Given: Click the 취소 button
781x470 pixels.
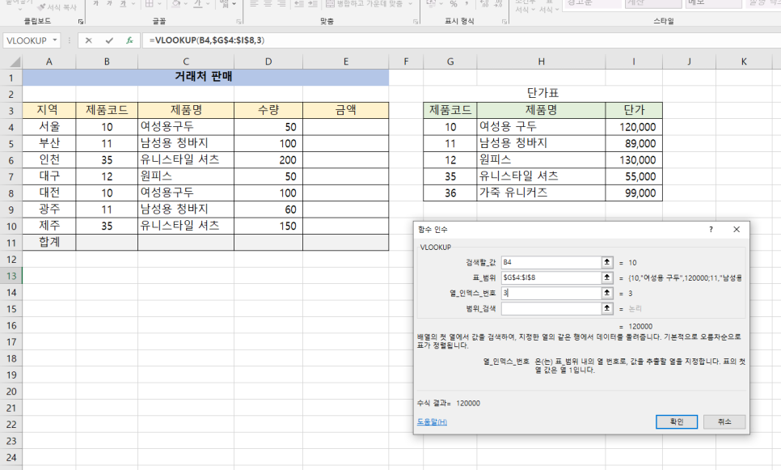Looking at the screenshot, I should coord(724,421).
